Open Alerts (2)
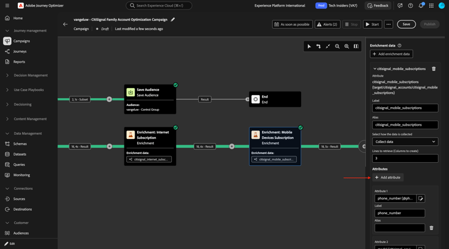Viewport: 449px width, 249px height. pos(327,25)
